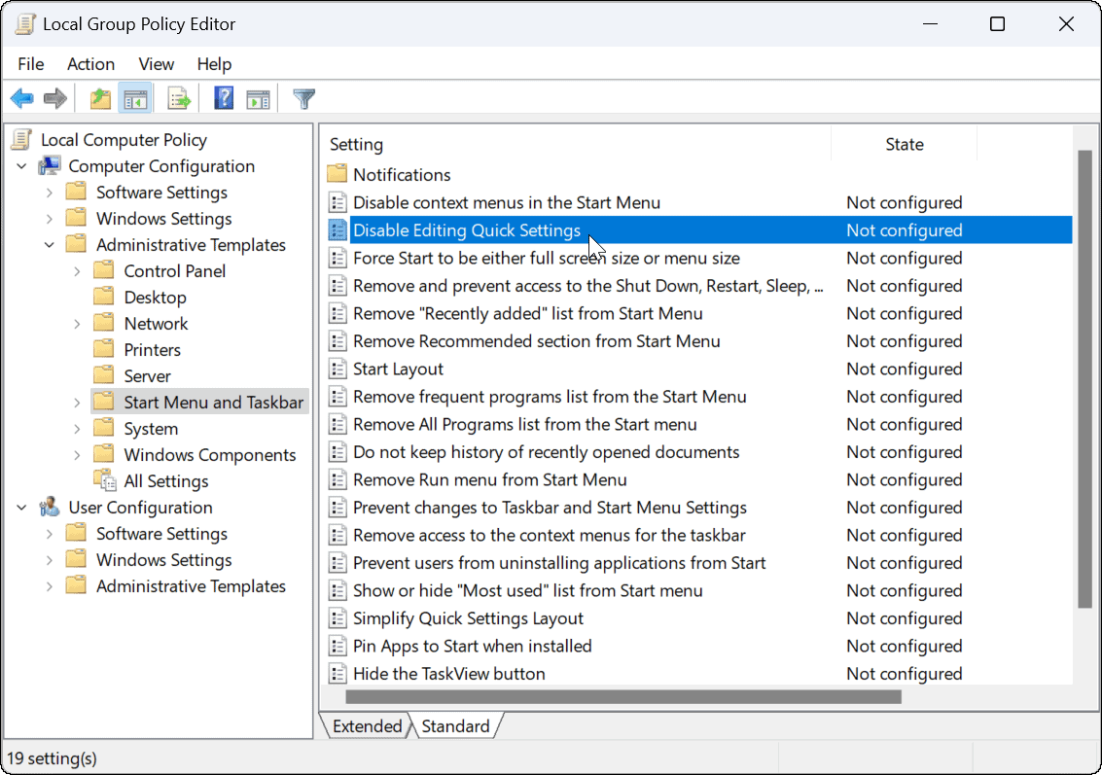The width and height of the screenshot is (1102, 775).
Task: Click the Filter funnel icon
Action: click(304, 98)
